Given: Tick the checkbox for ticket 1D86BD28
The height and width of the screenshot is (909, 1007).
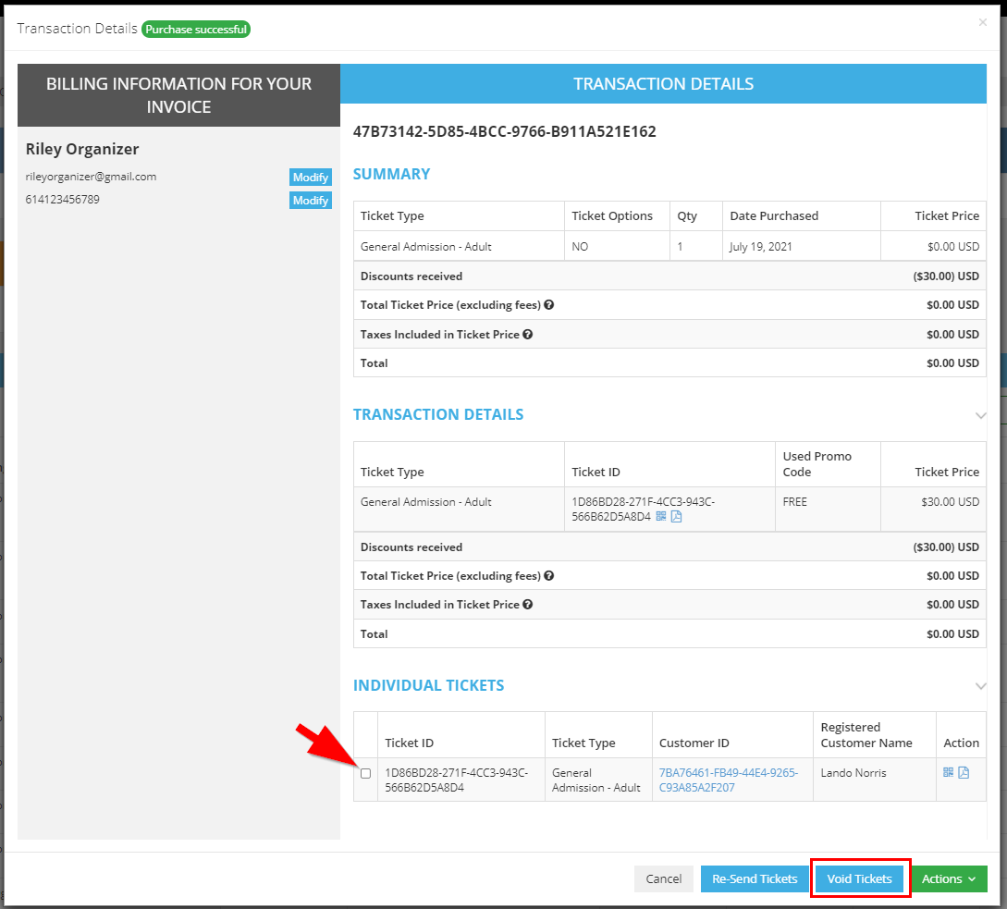Looking at the screenshot, I should (365, 773).
